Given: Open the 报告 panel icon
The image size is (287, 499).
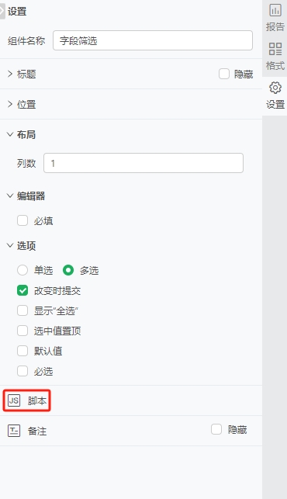Looking at the screenshot, I should point(275,10).
